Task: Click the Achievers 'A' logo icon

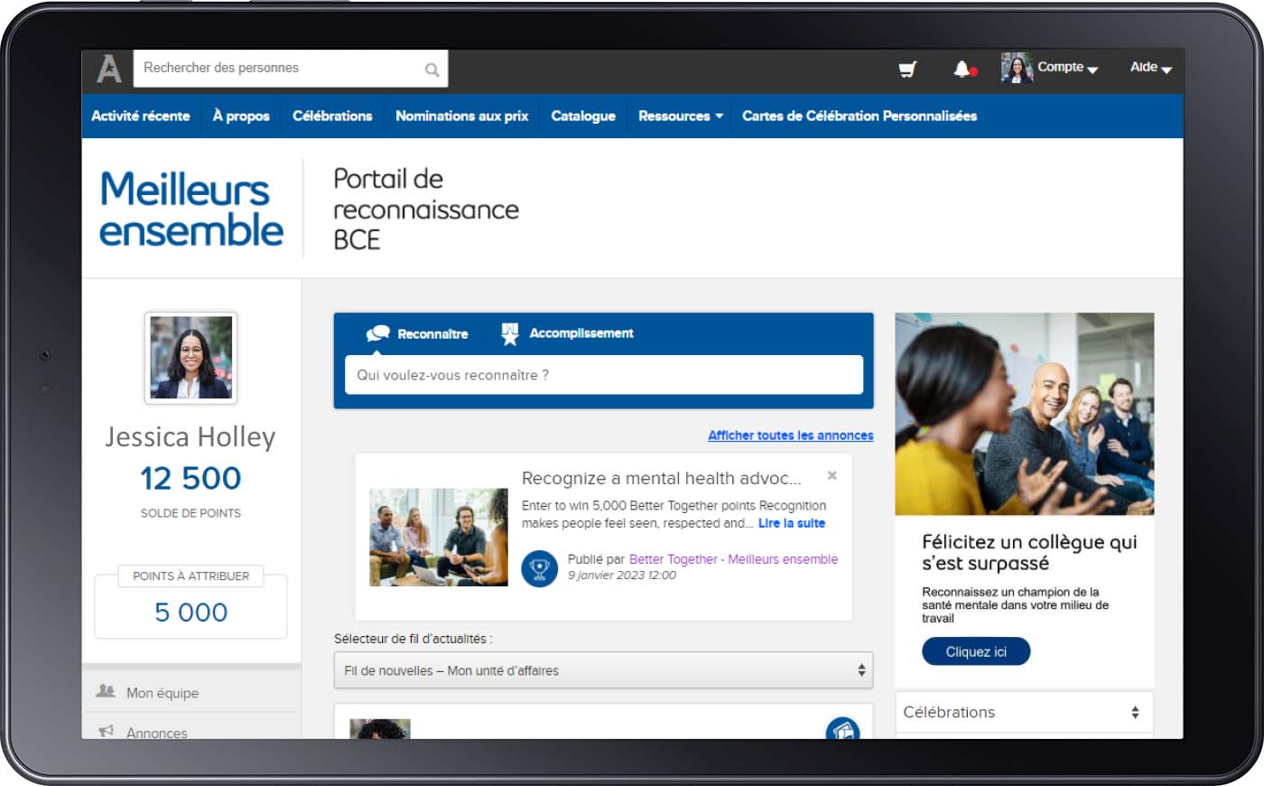Action: (108, 68)
